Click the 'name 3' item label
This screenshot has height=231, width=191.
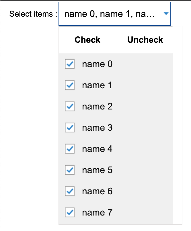(97, 128)
